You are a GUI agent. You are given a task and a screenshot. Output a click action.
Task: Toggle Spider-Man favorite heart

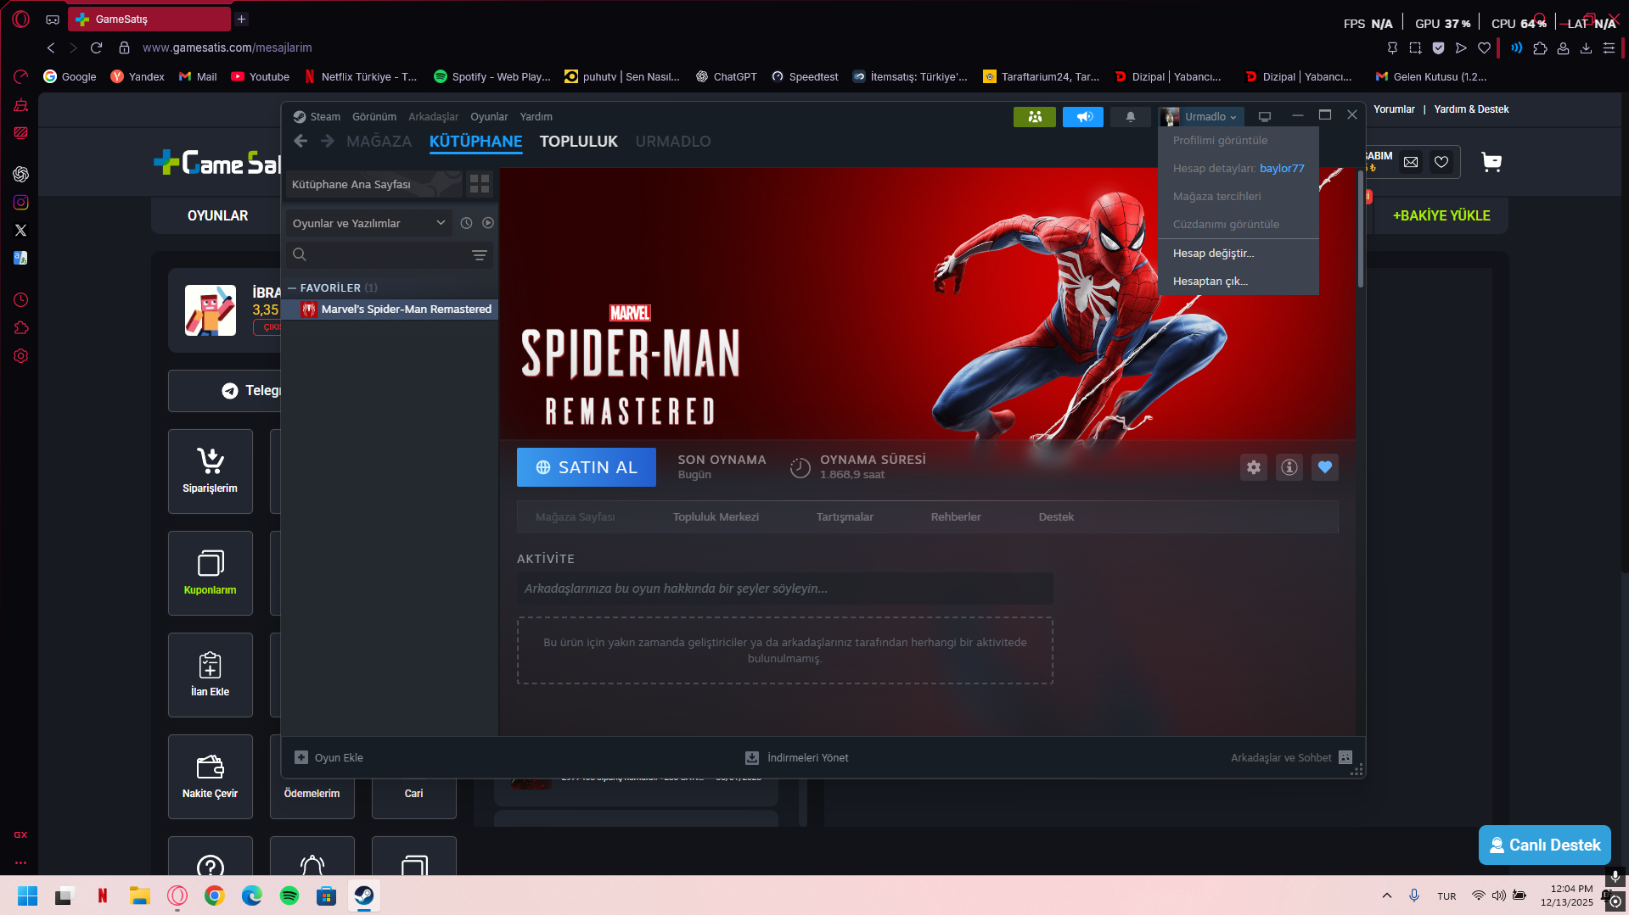point(1325,467)
